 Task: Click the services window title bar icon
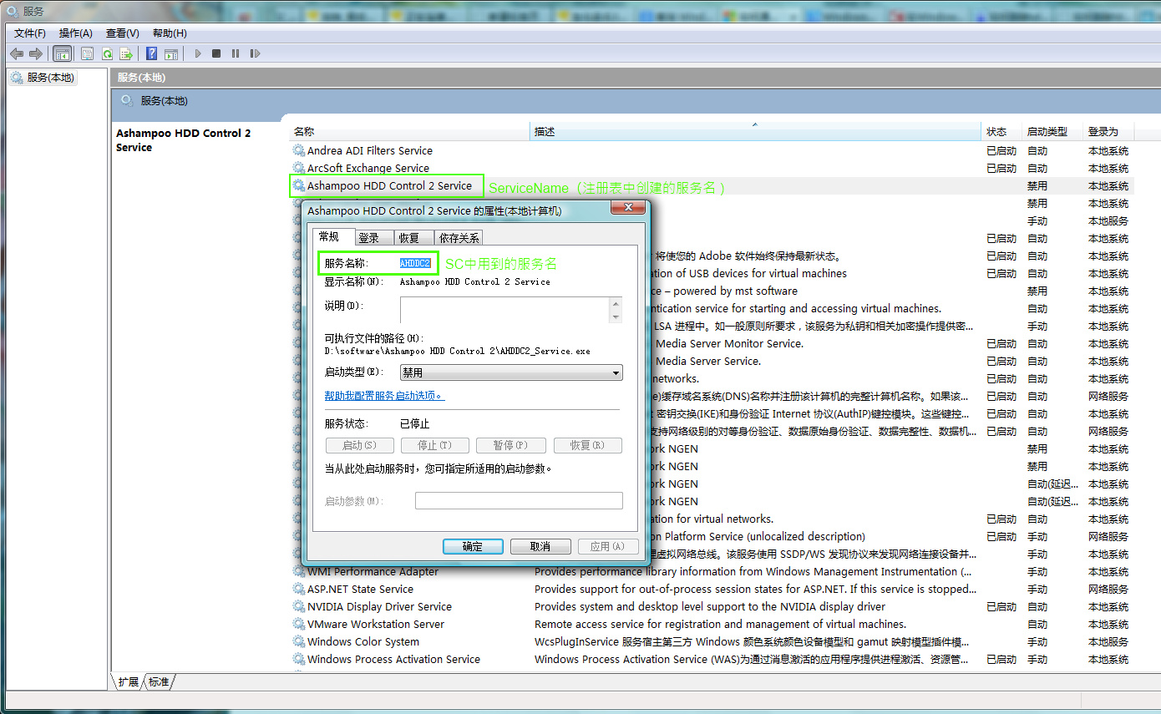tap(13, 12)
